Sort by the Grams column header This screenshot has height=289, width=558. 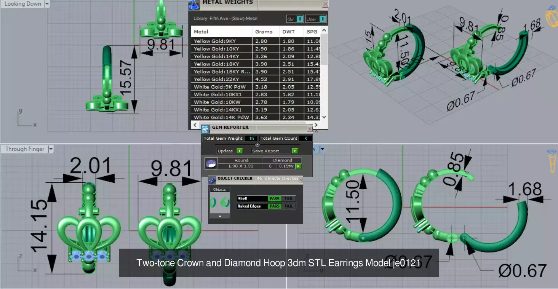[x=266, y=32]
